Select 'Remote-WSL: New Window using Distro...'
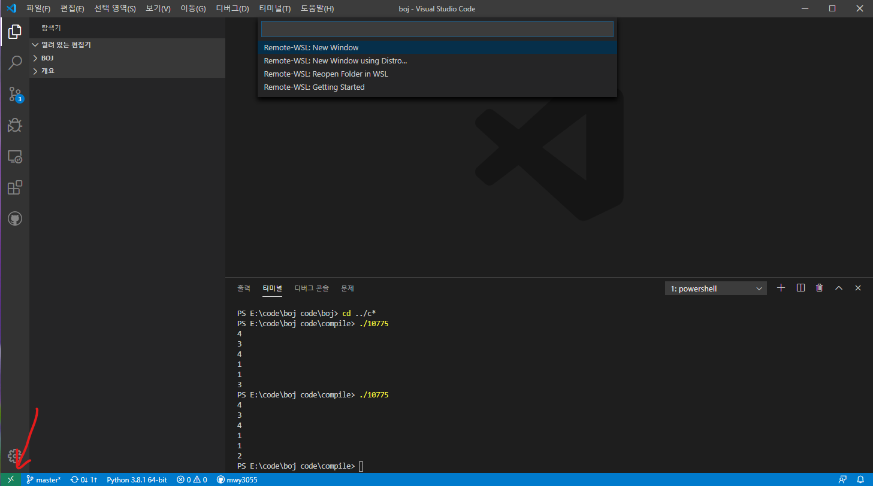Viewport: 873px width, 486px height. pos(437,60)
